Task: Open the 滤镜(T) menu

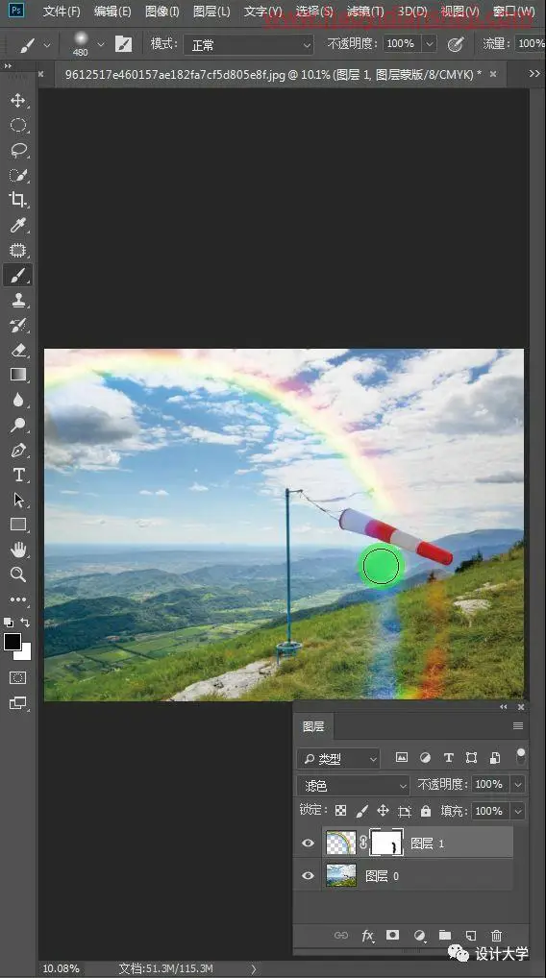Action: tap(365, 12)
